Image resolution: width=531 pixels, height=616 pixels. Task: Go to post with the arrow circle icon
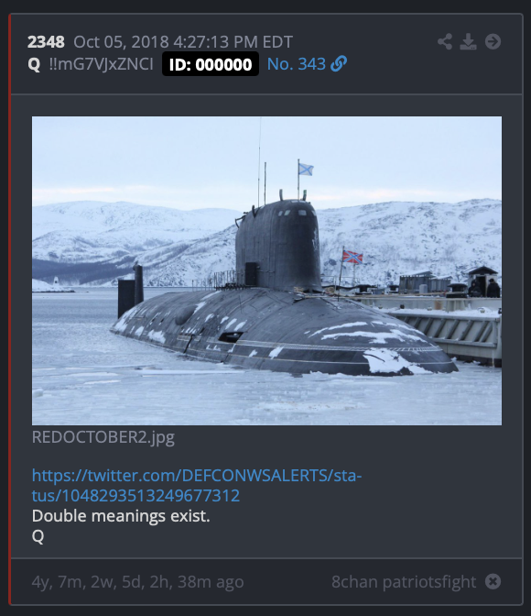(493, 41)
